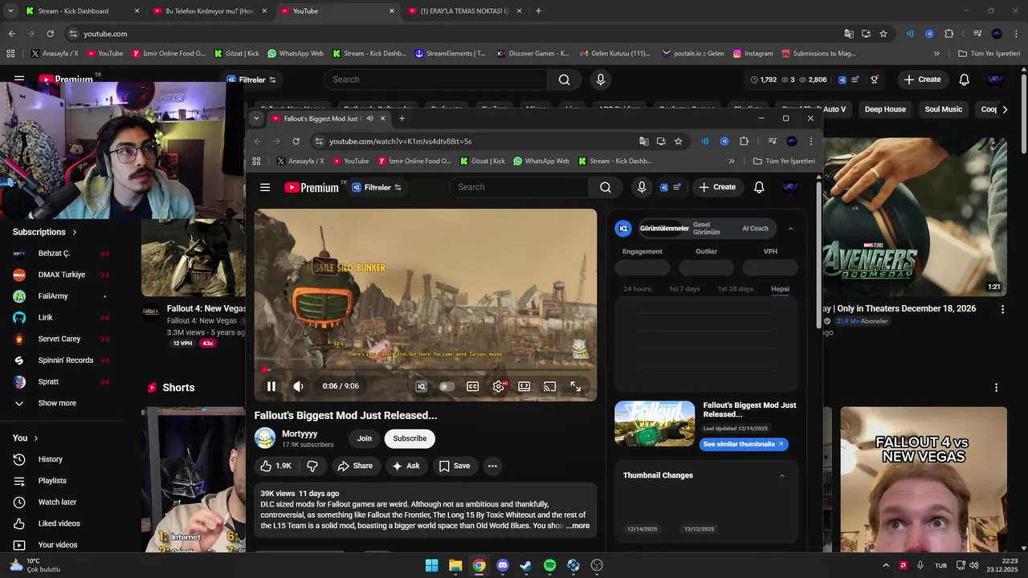Viewport: 1028px width, 578px height.
Task: Collapse the Thumbnail Changes section
Action: (782, 475)
